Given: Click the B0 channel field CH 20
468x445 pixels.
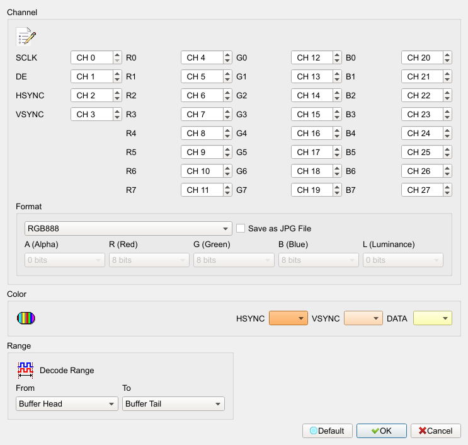Looking at the screenshot, I should pyautogui.click(x=423, y=57).
